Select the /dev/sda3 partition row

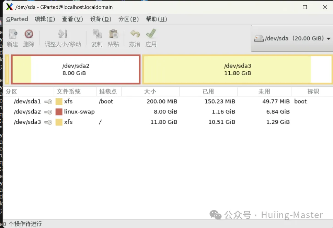tap(168, 122)
